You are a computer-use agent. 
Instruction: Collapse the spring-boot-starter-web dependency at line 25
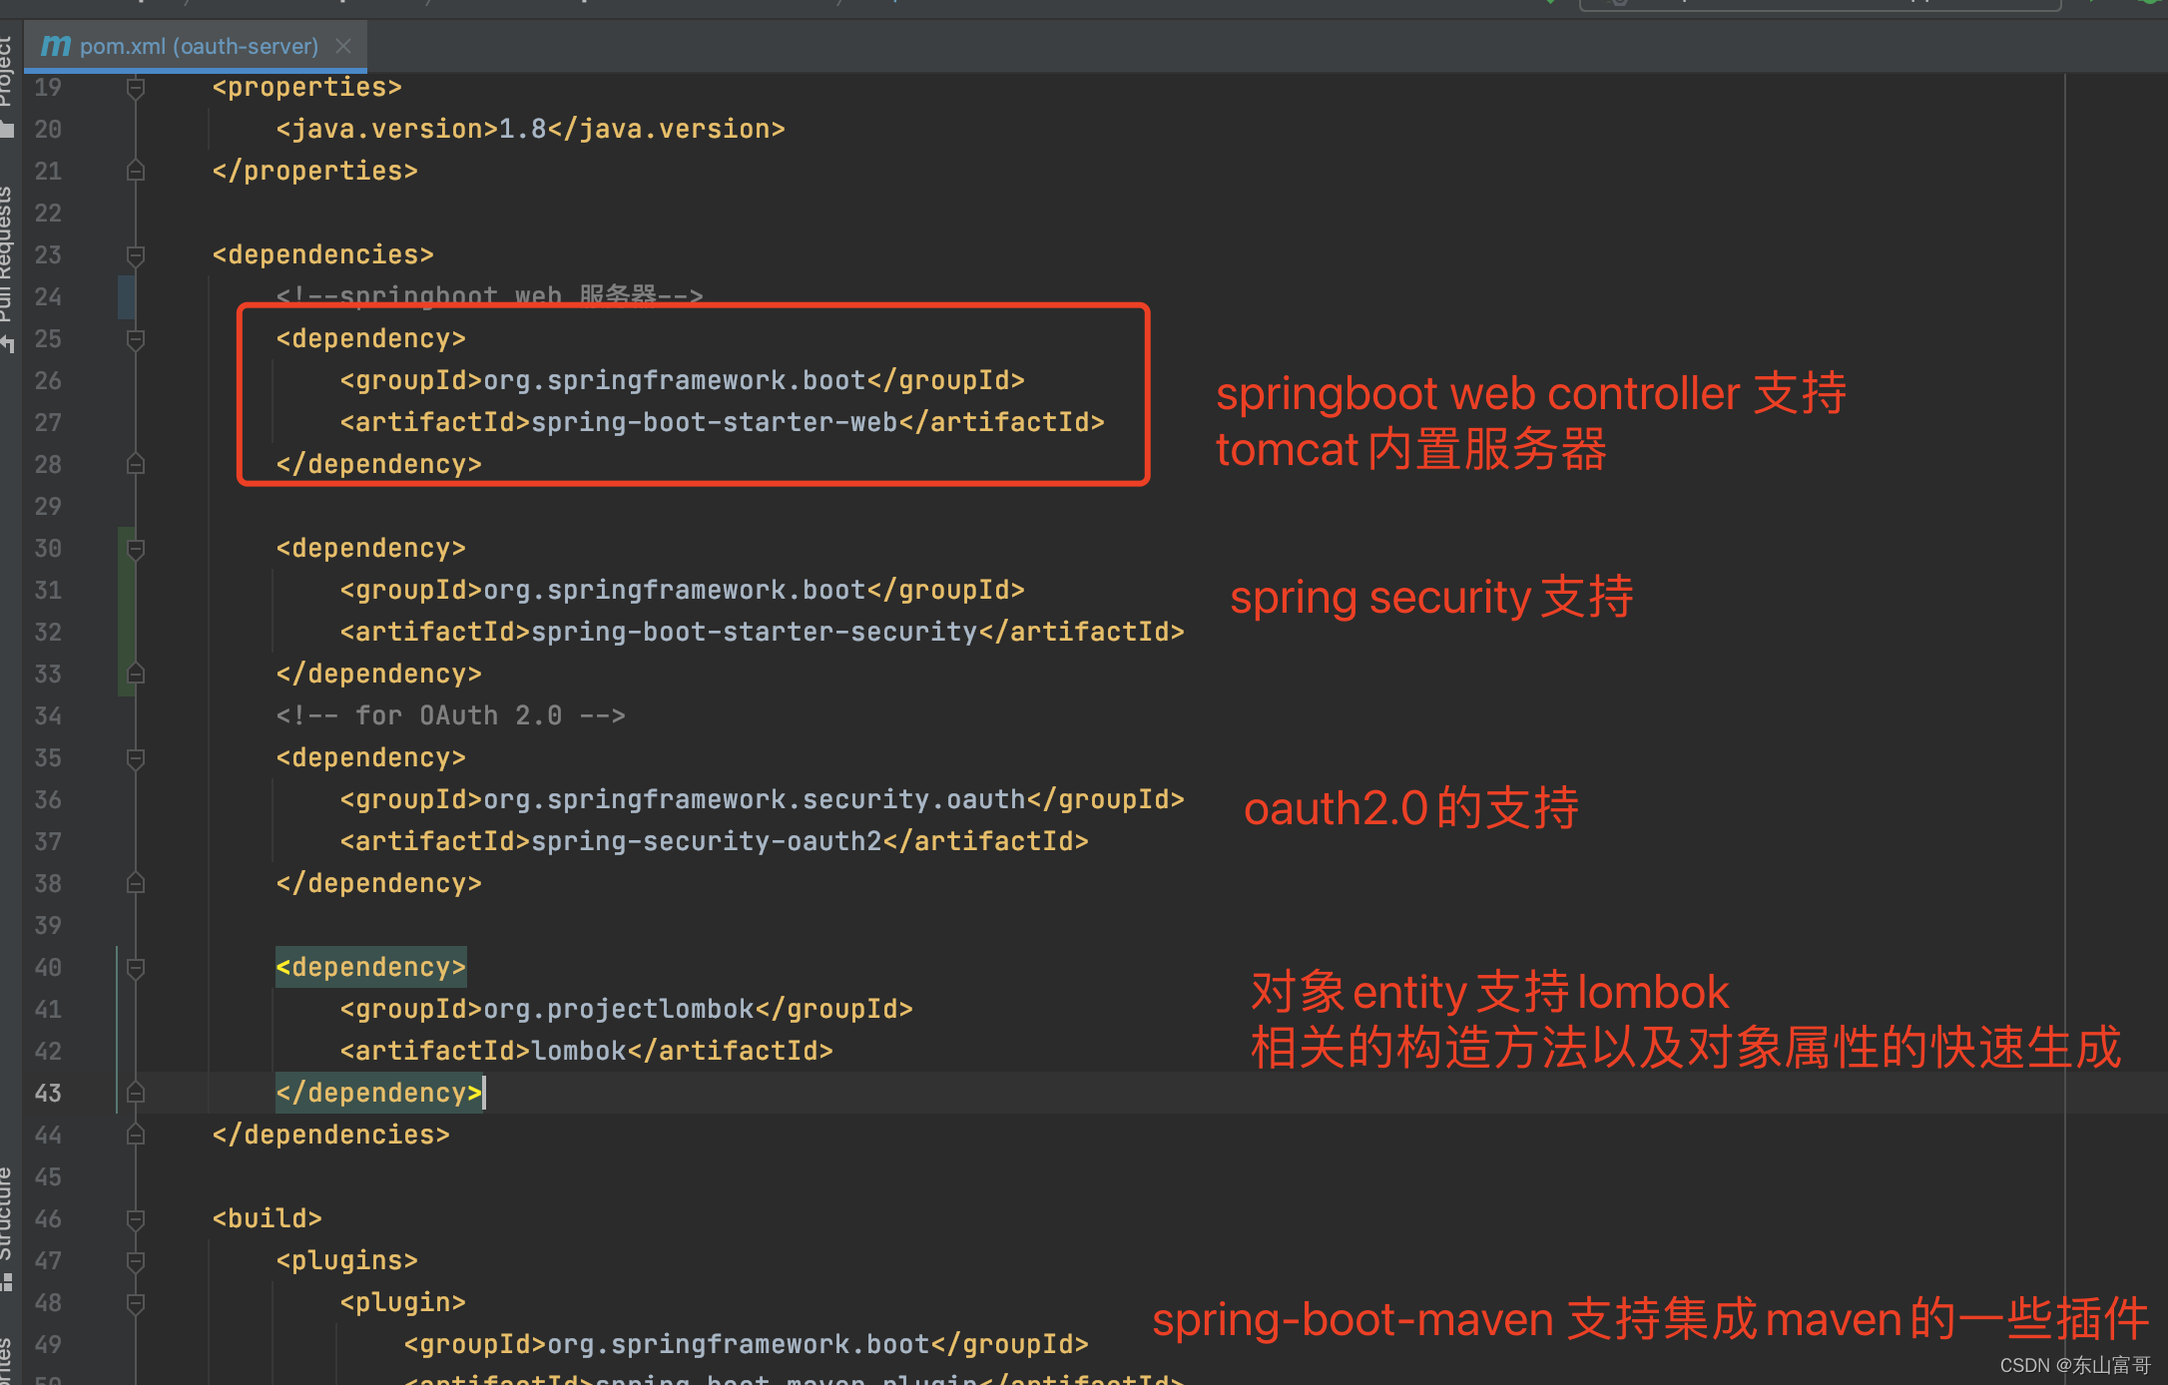136,339
